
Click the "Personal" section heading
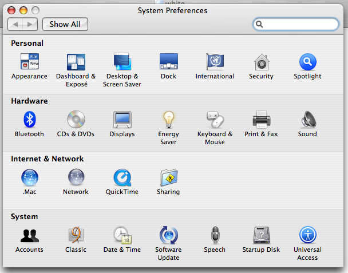(27, 43)
